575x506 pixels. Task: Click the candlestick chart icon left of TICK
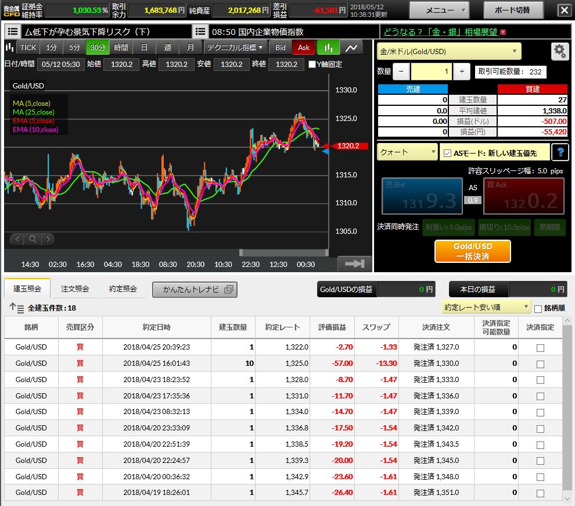tap(9, 47)
